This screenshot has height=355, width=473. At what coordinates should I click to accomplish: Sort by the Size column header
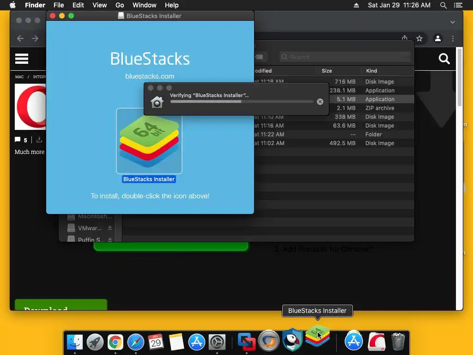[x=327, y=71]
